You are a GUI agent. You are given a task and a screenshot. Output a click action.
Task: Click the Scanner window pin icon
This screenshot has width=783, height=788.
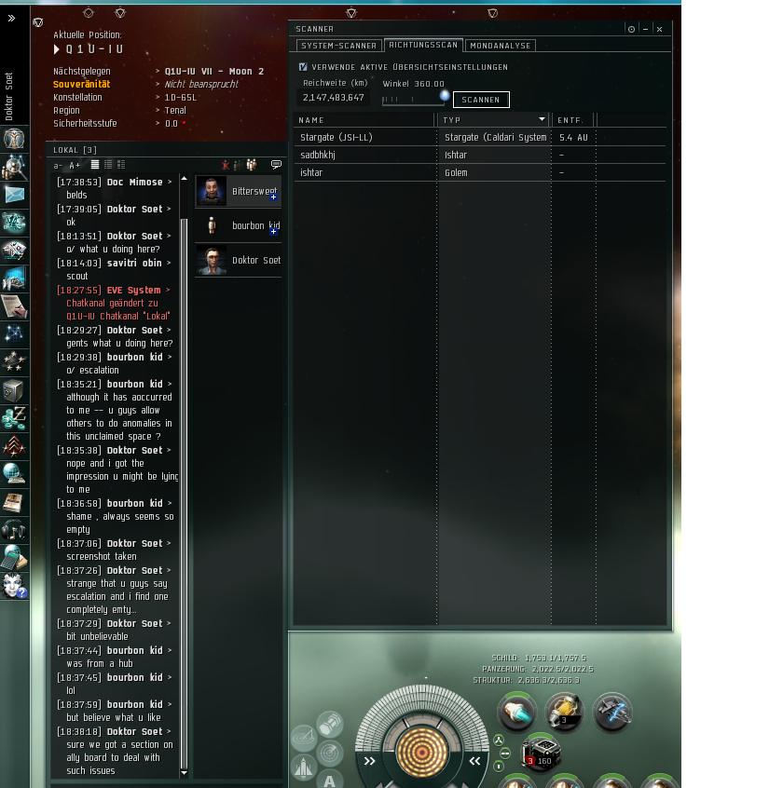pos(631,29)
